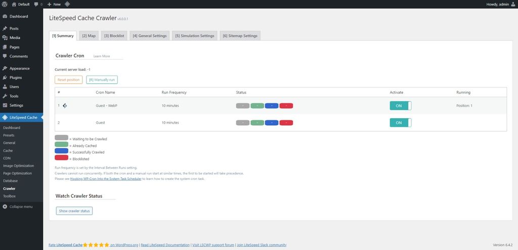518x250 pixels.
Task: Click the [R] Manually run button
Action: tap(102, 80)
